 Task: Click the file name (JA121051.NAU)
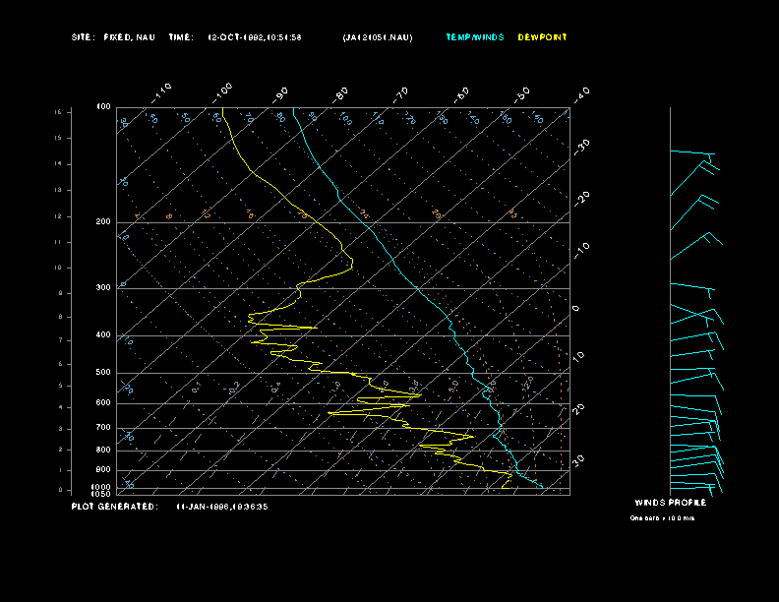click(x=378, y=37)
